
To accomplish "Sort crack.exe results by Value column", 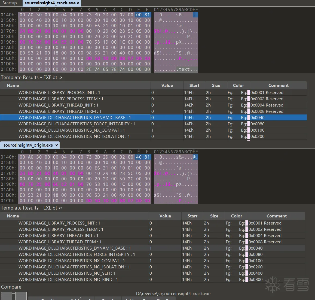I will point(167,86).
